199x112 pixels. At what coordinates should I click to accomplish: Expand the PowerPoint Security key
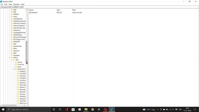[x=16, y=94]
